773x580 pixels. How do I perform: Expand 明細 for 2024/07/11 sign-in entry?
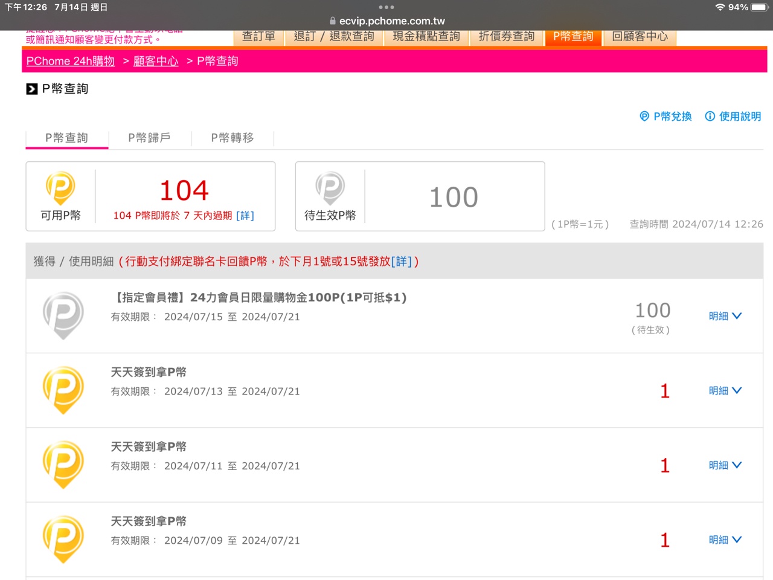(725, 465)
